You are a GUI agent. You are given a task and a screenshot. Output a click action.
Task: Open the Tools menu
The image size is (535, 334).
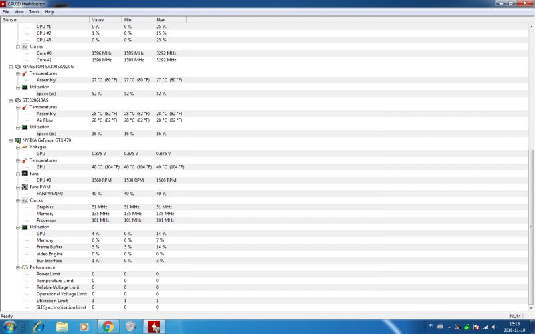click(x=34, y=11)
